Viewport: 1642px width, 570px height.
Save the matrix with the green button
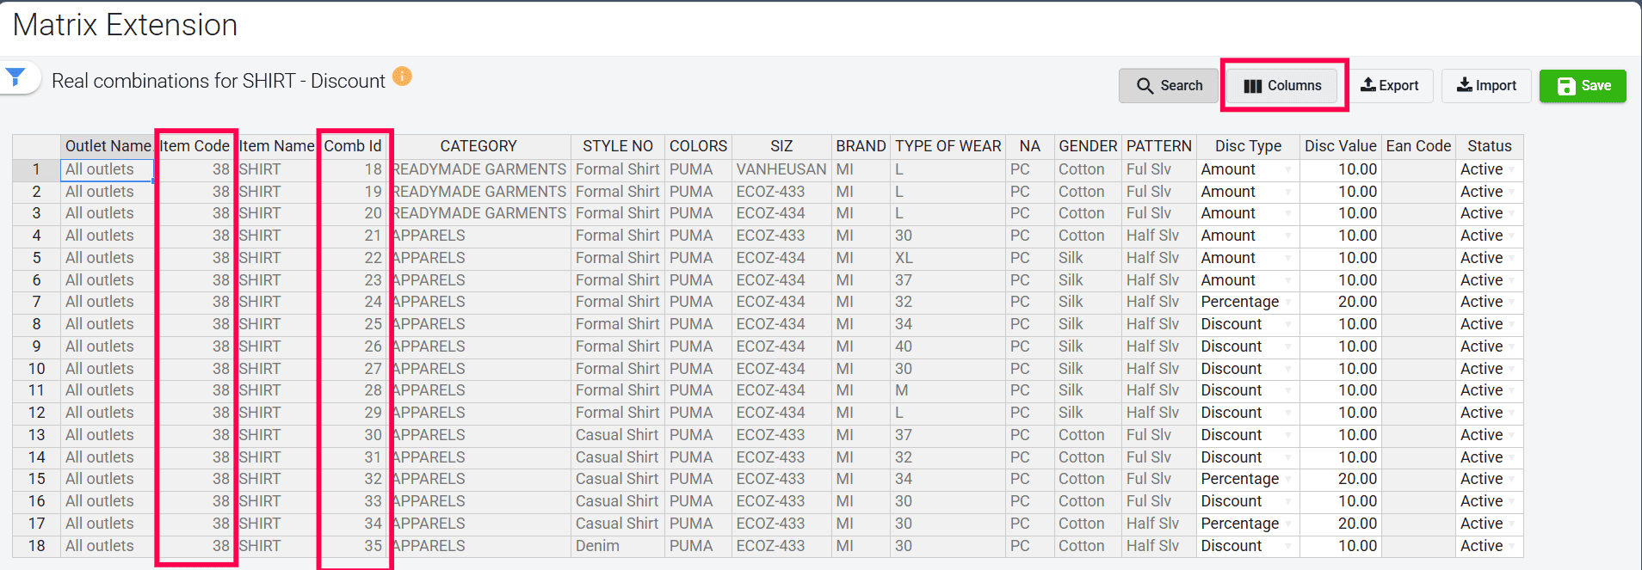pyautogui.click(x=1583, y=86)
